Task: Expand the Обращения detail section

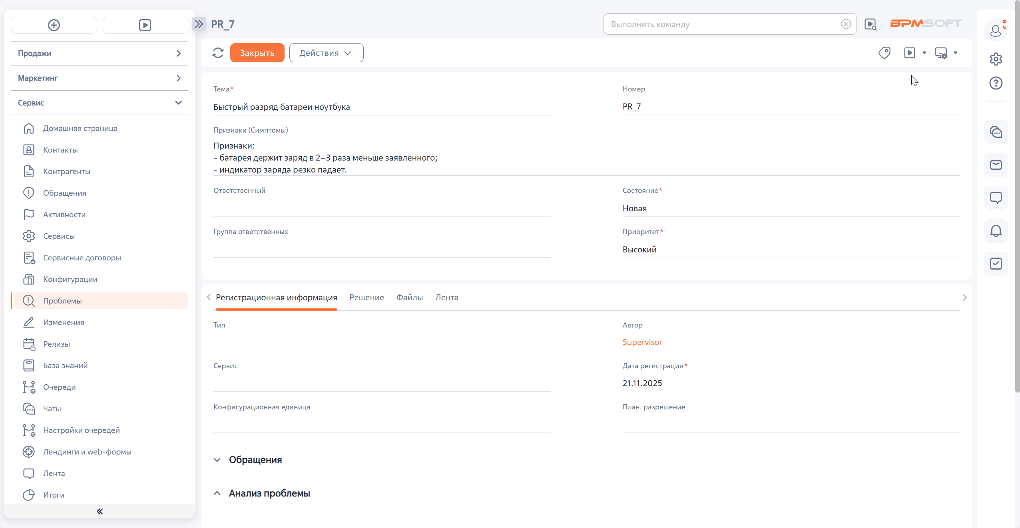Action: click(217, 460)
